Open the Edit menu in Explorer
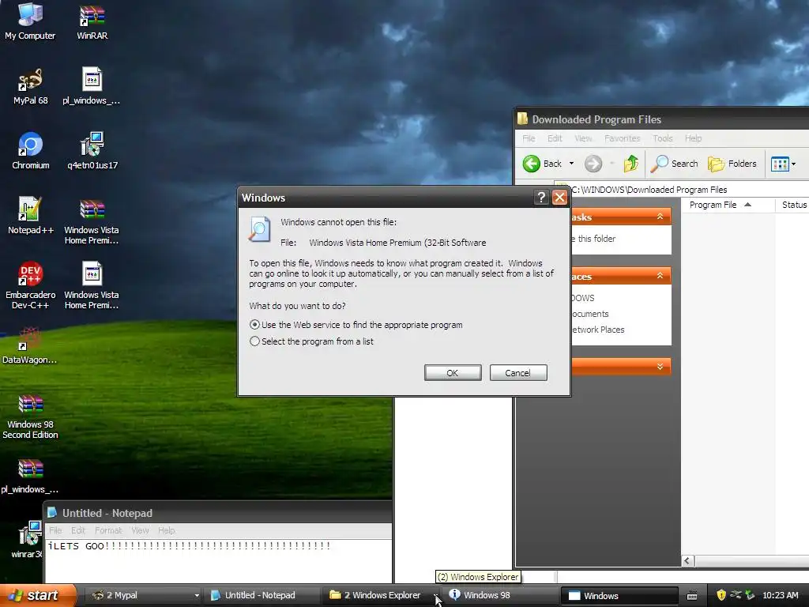This screenshot has height=607, width=809. pos(555,138)
